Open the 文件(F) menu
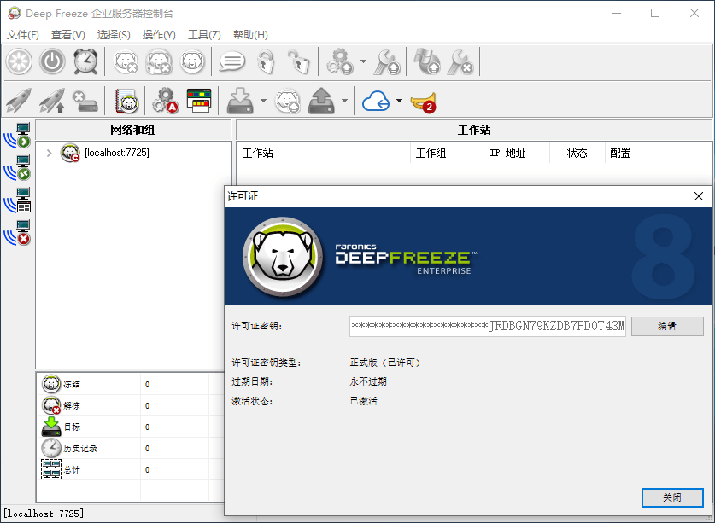 23,35
